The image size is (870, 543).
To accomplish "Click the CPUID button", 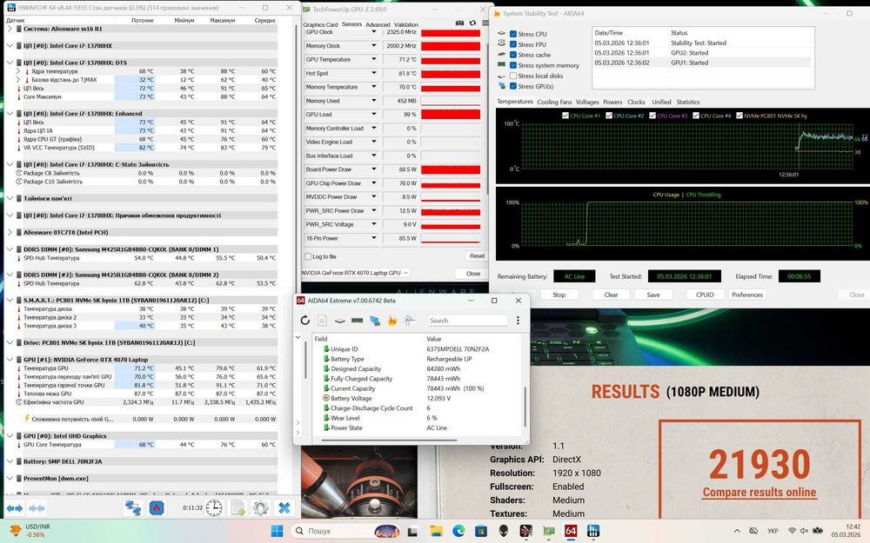I will pos(705,295).
